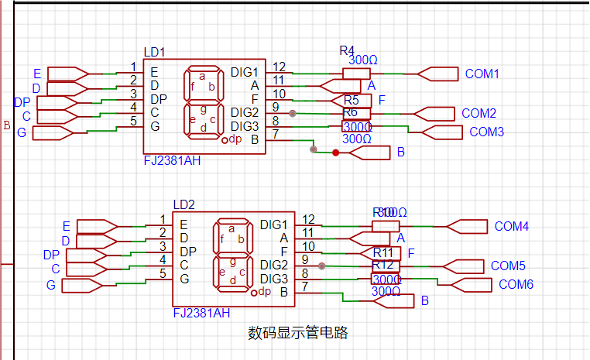The height and width of the screenshot is (360, 590).
Task: Click the FJ2381AH value under LD1
Action: pos(172,160)
